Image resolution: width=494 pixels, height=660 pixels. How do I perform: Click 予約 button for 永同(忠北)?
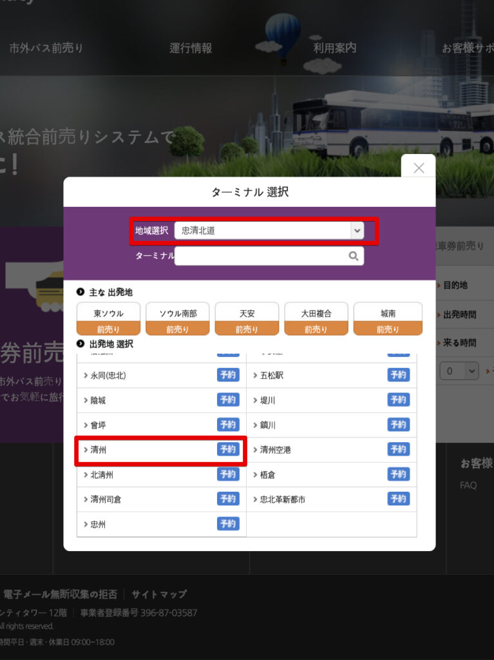click(x=228, y=375)
